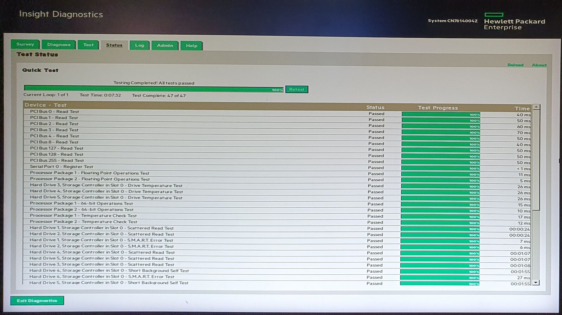Open the Help tab
This screenshot has height=315, width=562.
pyautogui.click(x=192, y=46)
